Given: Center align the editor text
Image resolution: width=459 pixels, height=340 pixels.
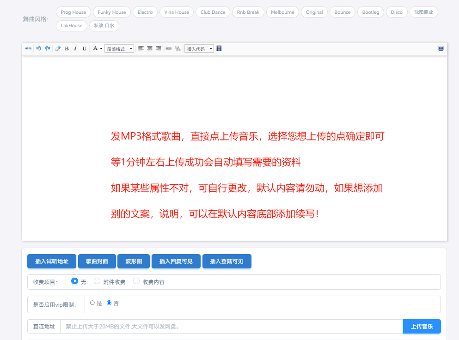Looking at the screenshot, I should point(150,49).
